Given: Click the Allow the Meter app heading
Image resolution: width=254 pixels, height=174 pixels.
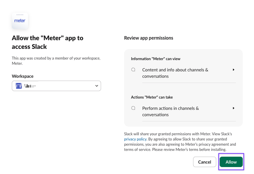Looking at the screenshot, I should click(48, 42).
